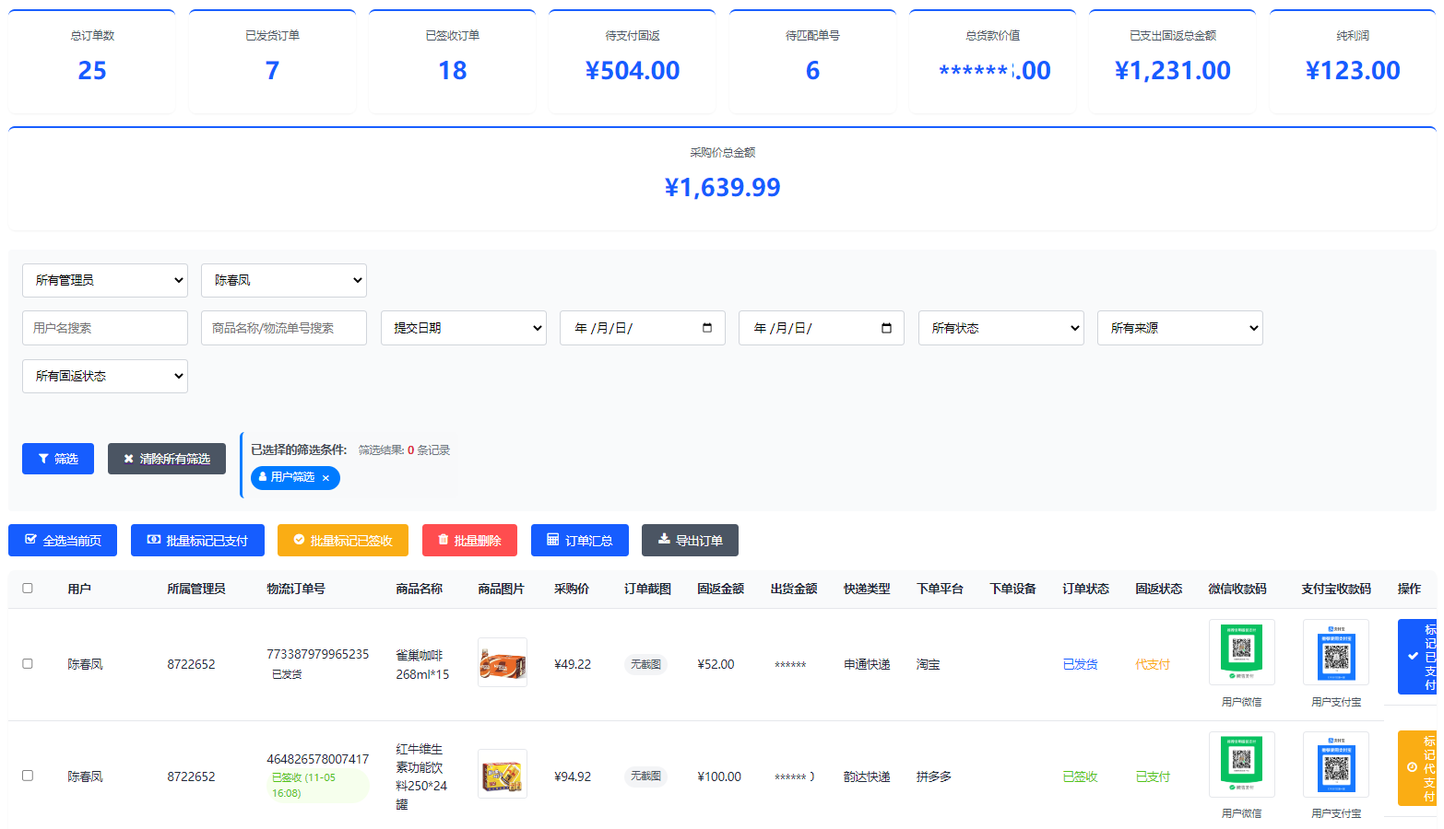The image size is (1444, 829).
Task: Click the 雀巢咖啡 product image thumbnail
Action: pyautogui.click(x=503, y=662)
